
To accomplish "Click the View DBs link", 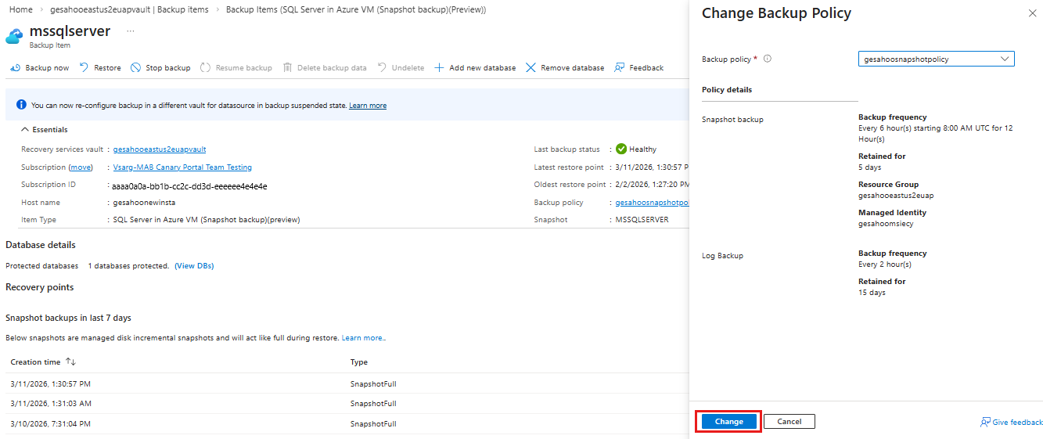I will [194, 266].
